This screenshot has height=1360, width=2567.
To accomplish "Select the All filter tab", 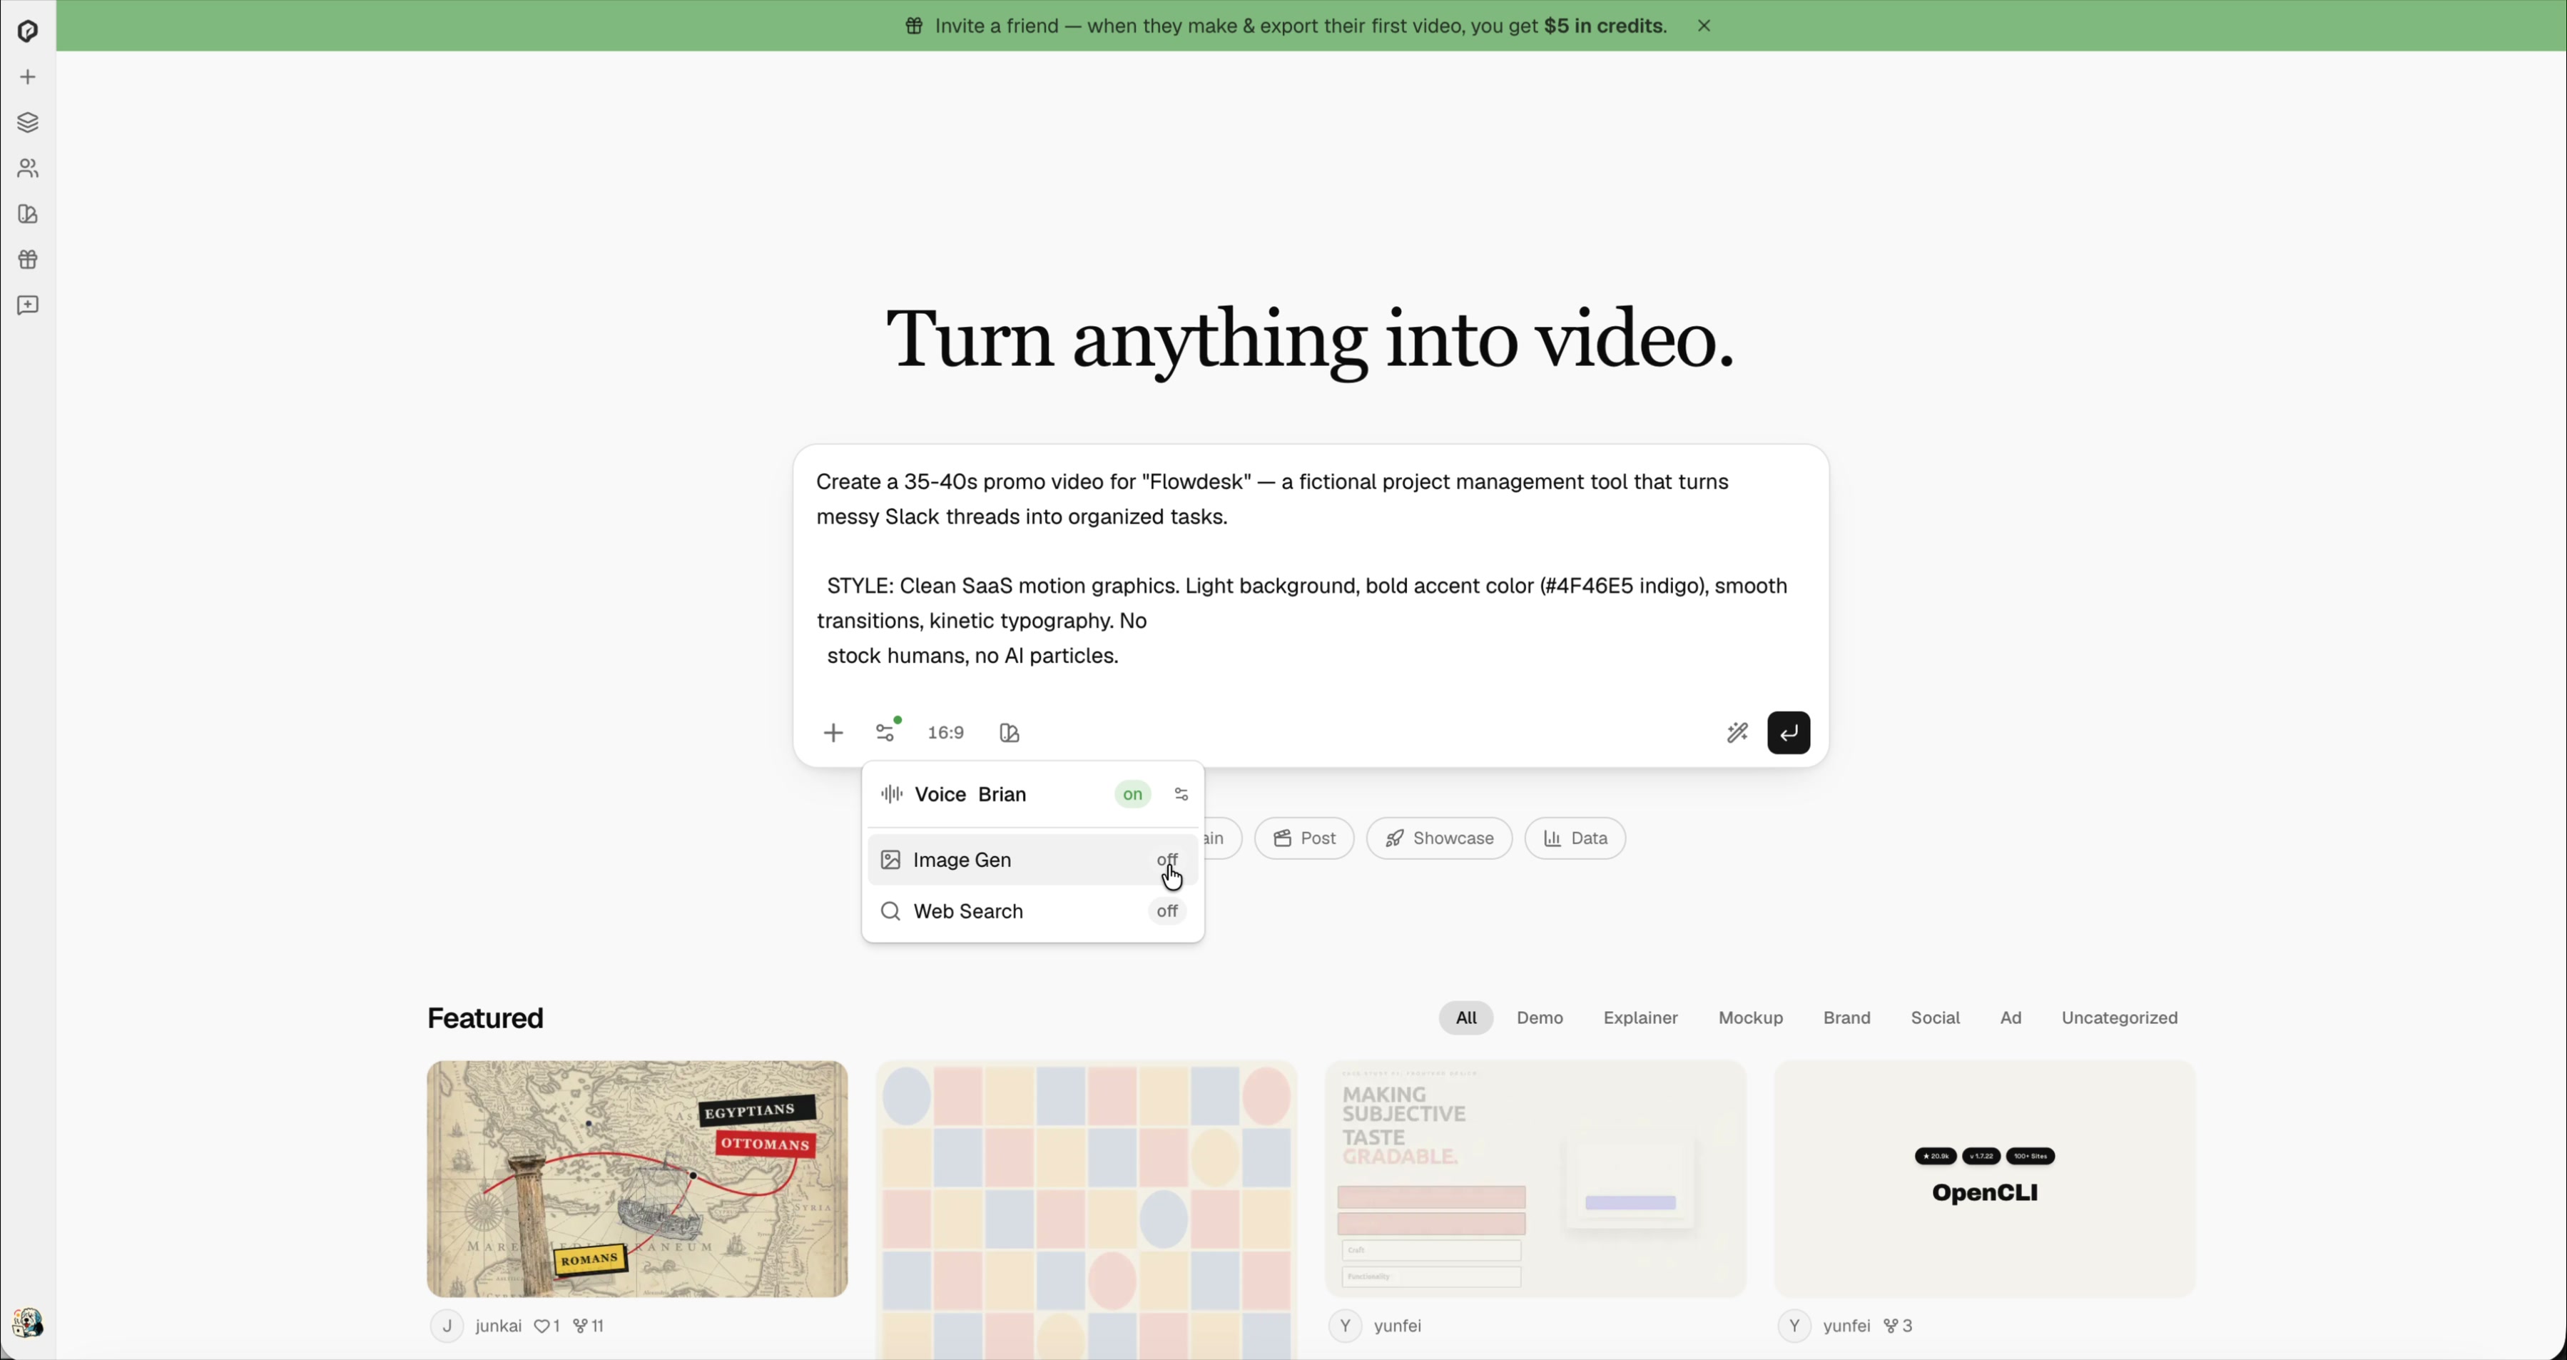I will (1465, 1018).
